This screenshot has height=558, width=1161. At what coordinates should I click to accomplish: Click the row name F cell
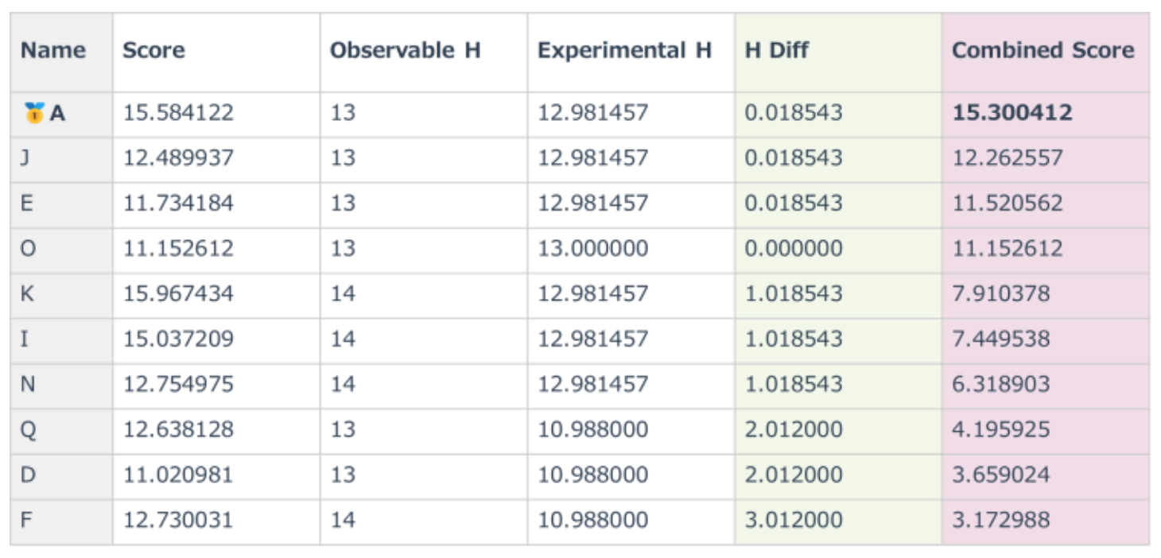tap(26, 521)
